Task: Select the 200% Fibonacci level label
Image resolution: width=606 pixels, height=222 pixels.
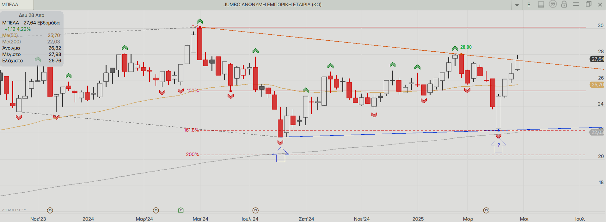Action: click(192, 154)
